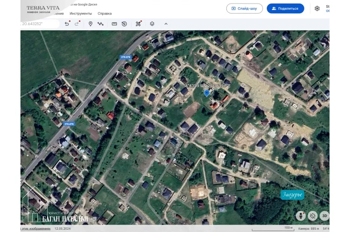Open the map layers panel icon
The width and height of the screenshot is (350, 232).
[x=152, y=24]
